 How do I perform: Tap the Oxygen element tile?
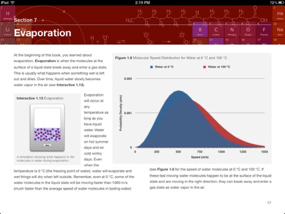(248, 30)
